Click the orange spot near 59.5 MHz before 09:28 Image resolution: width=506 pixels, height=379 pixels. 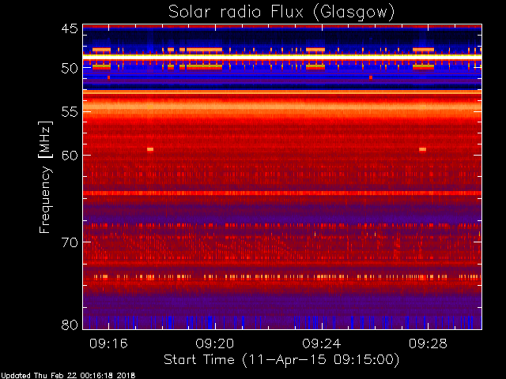pos(422,149)
